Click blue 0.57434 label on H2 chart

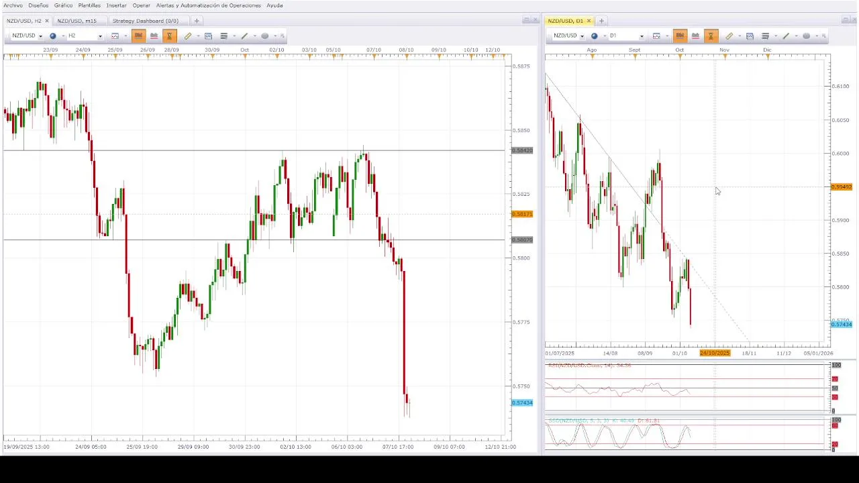tap(522, 402)
